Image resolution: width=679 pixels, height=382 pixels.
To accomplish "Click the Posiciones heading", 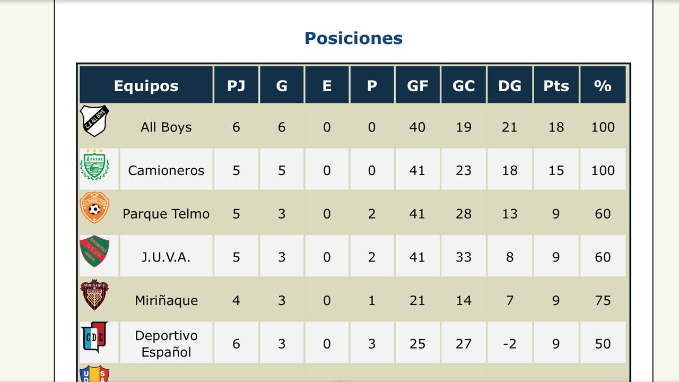I will tap(353, 38).
